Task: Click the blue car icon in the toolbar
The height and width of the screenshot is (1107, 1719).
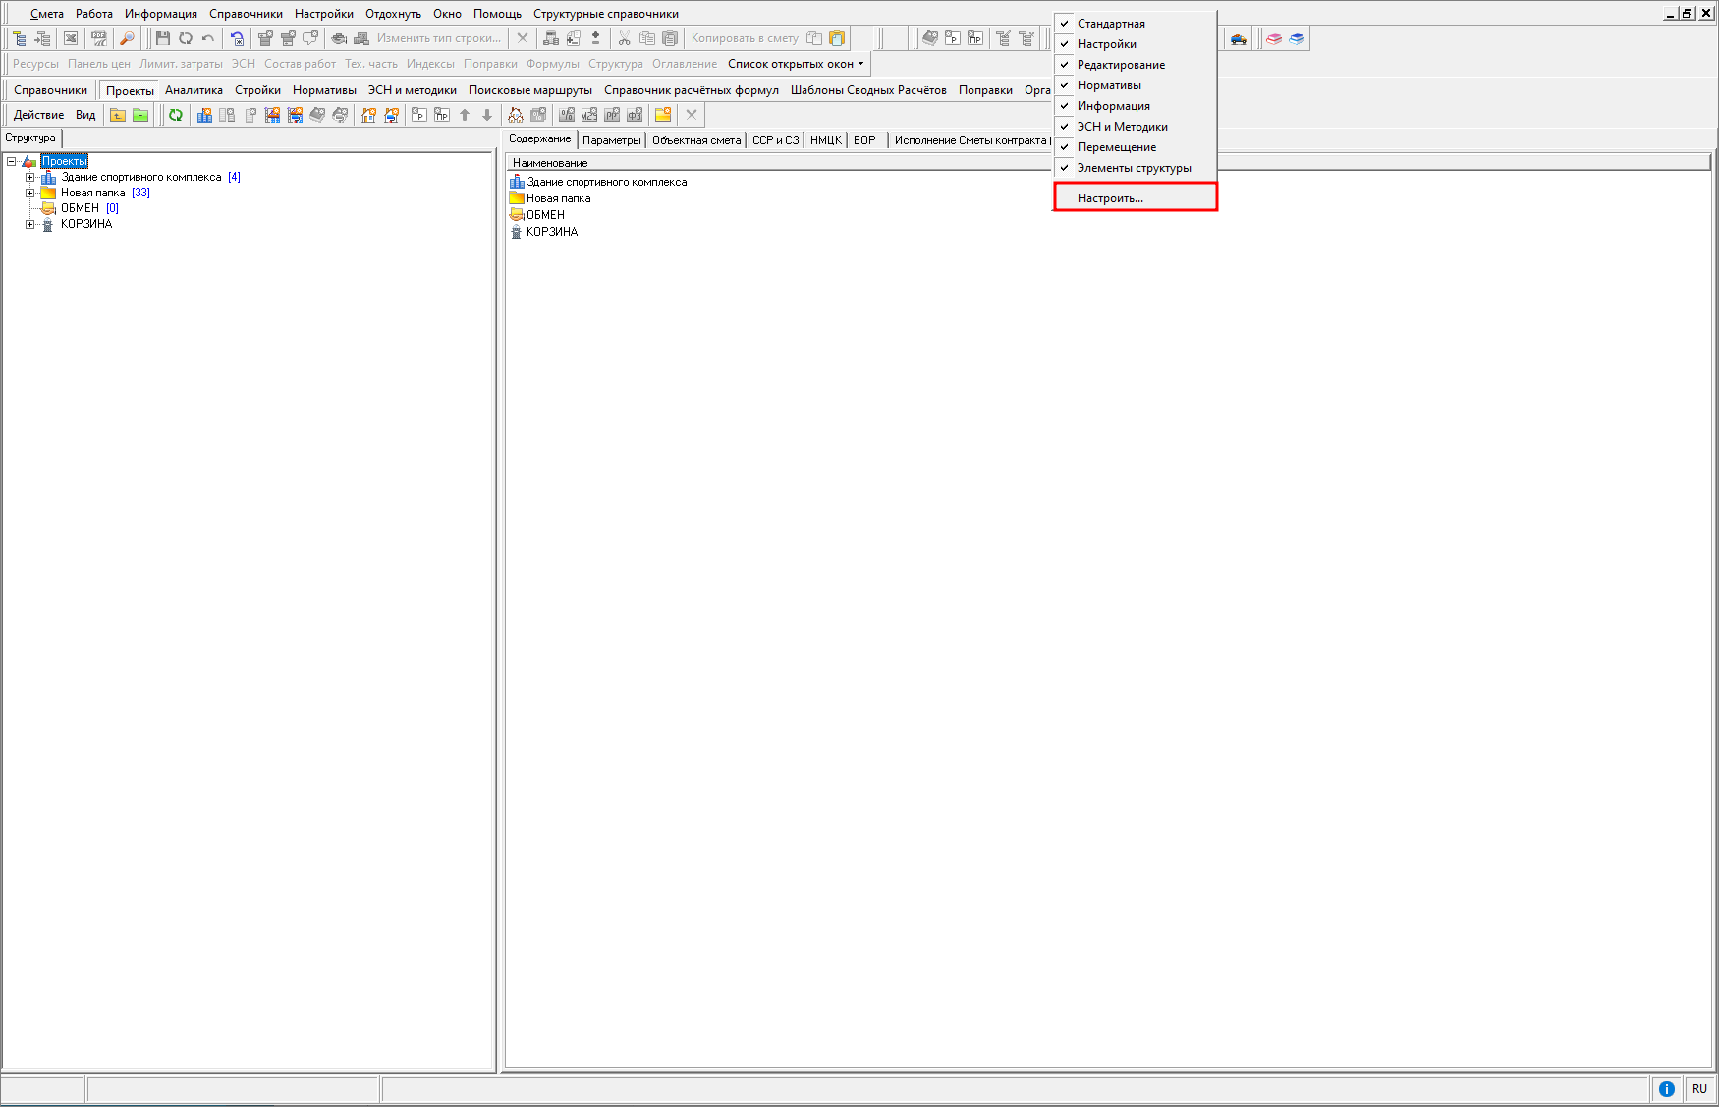Action: (x=1239, y=39)
